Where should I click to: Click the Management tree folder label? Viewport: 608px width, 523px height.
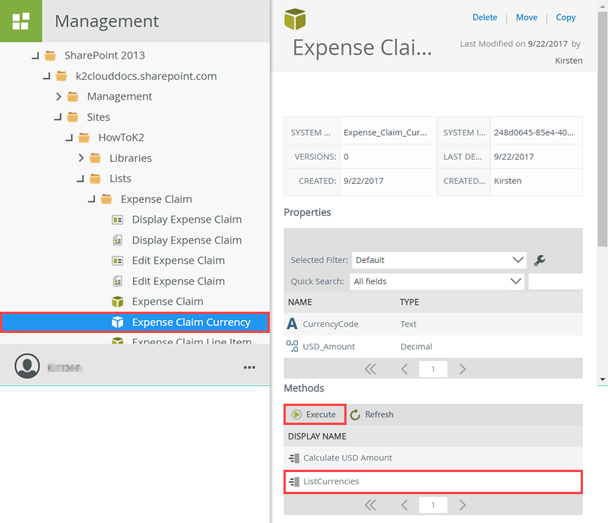point(119,97)
